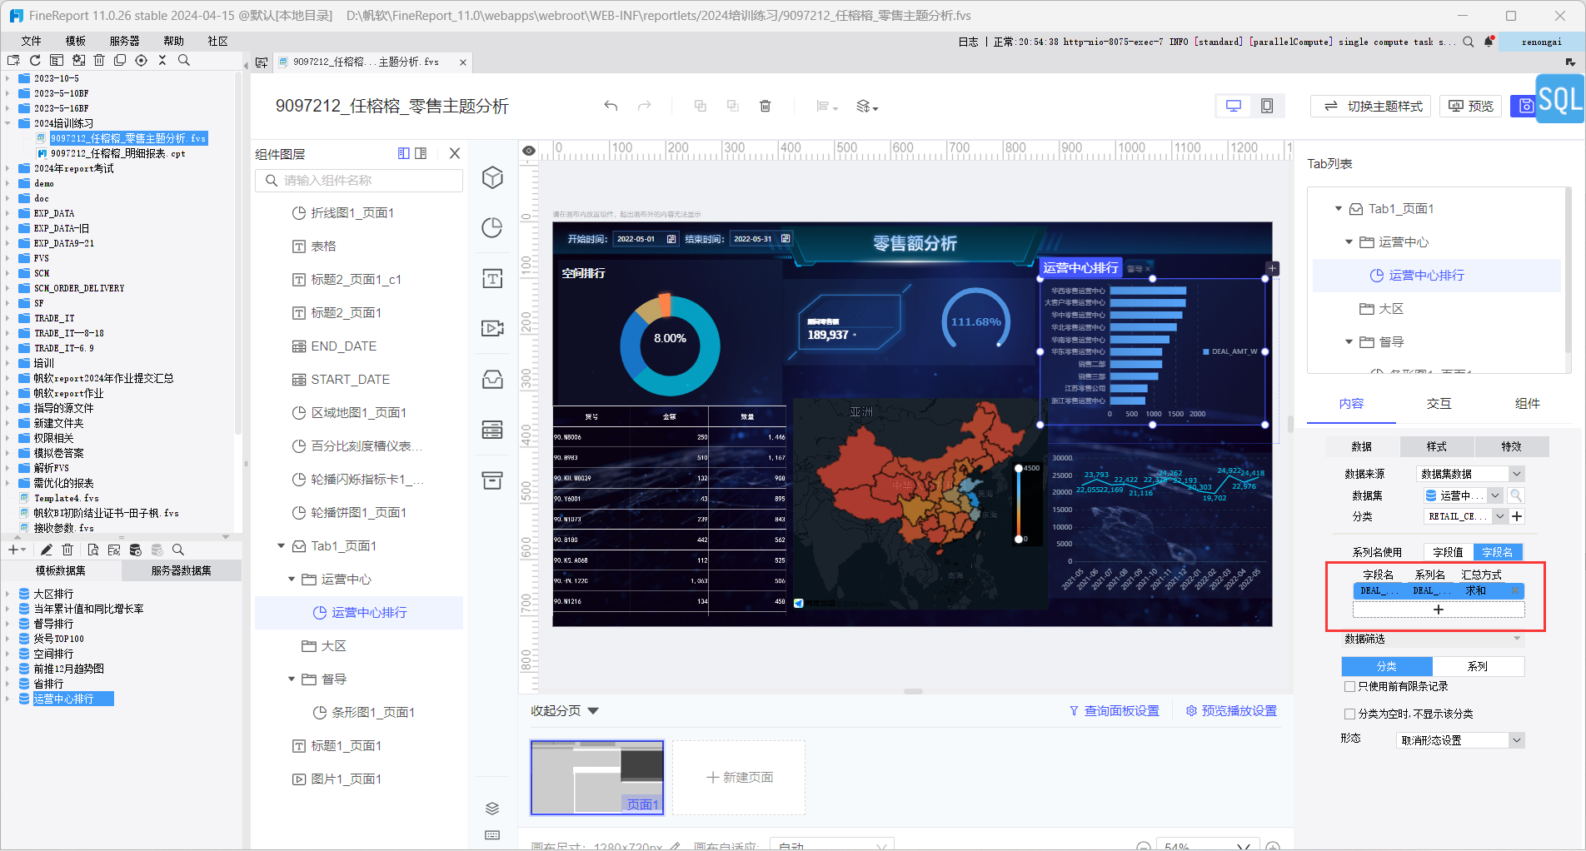This screenshot has width=1586, height=851.
Task: Switch to mobile layout view
Action: [1267, 106]
